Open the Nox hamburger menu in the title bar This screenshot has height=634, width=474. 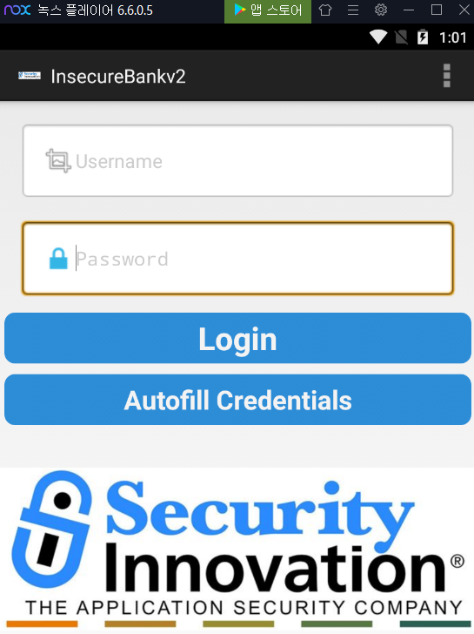coord(353,10)
